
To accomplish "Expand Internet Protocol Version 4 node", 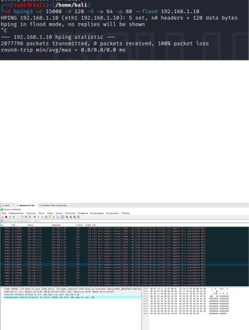I will [2, 294].
